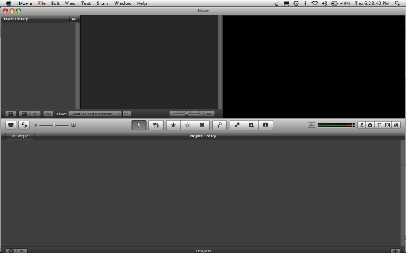This screenshot has width=406, height=253.
Task: Click the battery status indicator
Action: pyautogui.click(x=340, y=3)
